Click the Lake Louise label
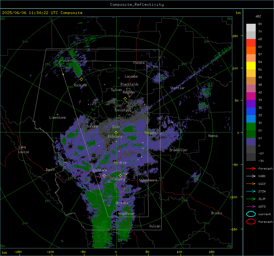The image size is (274, 256). coord(23,149)
